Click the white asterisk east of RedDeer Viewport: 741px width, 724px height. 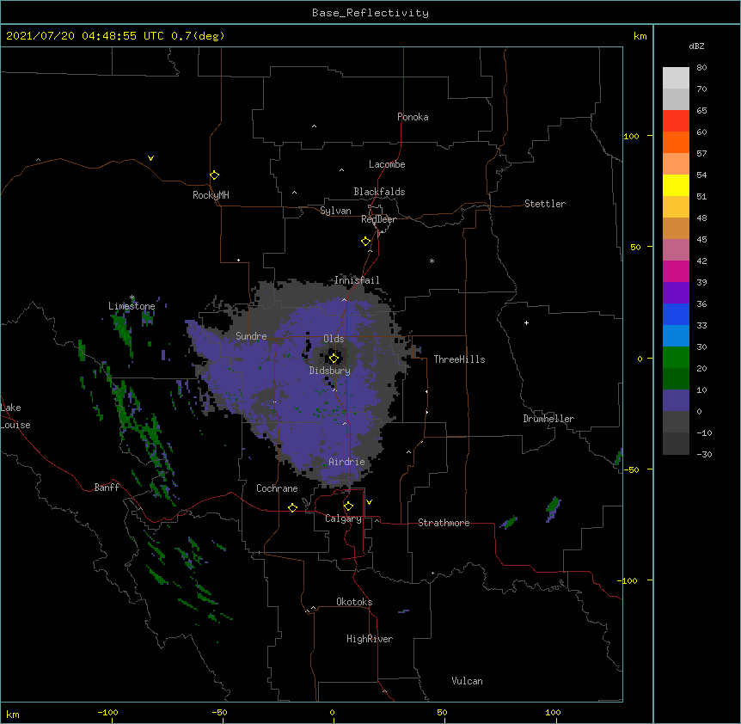(432, 261)
